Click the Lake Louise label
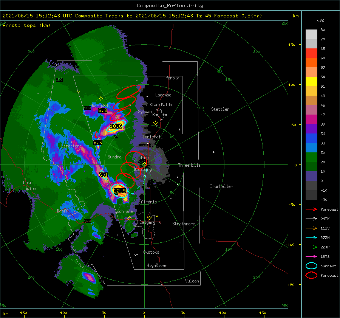This screenshot has width=340, height=318. 29,186
